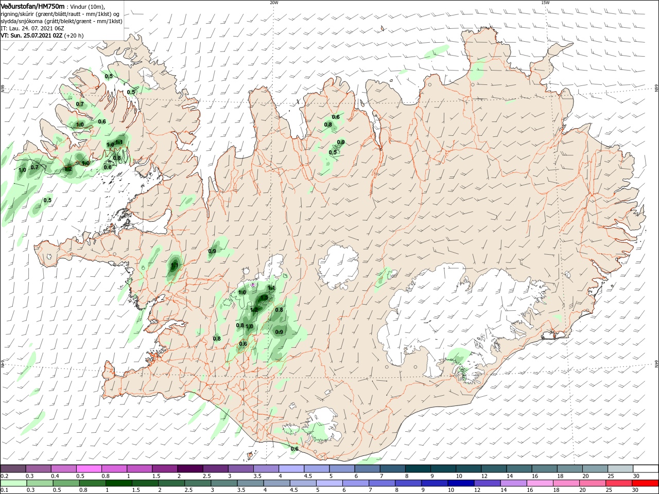
Task: Pick the bright red rain swatch after the 30 label
Action: (646, 483)
